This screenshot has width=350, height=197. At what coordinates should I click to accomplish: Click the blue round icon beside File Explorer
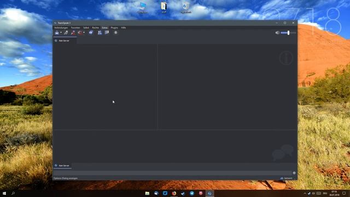[x=156, y=193]
